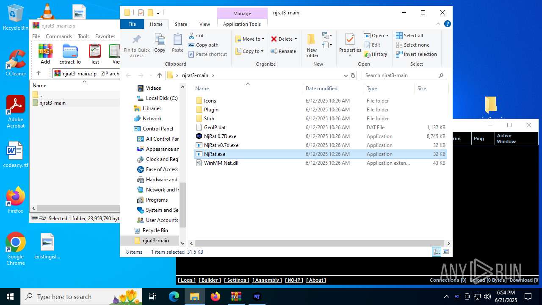This screenshot has height=305, width=542.
Task: Select Local Disk (C:) in navigation pane
Action: (x=161, y=98)
